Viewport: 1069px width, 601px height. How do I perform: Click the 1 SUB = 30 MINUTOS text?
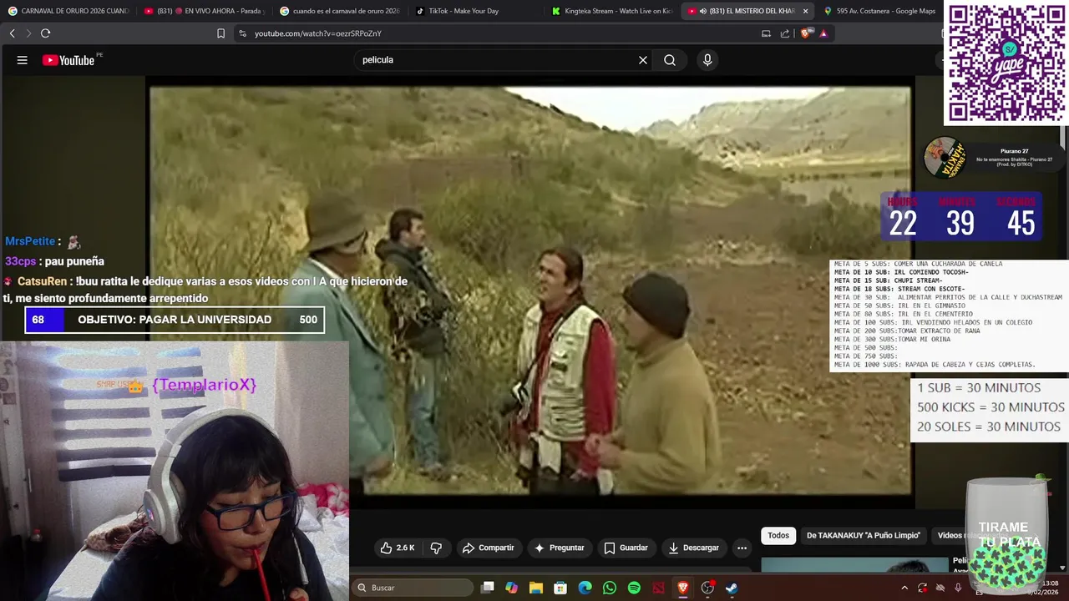pos(979,388)
